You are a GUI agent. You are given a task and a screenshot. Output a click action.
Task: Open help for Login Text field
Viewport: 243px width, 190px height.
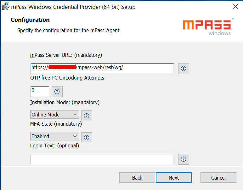click(184, 159)
